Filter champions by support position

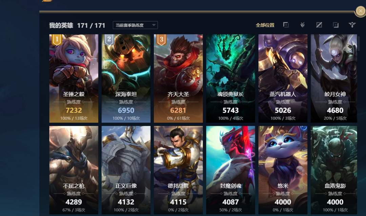pyautogui.click(x=352, y=25)
